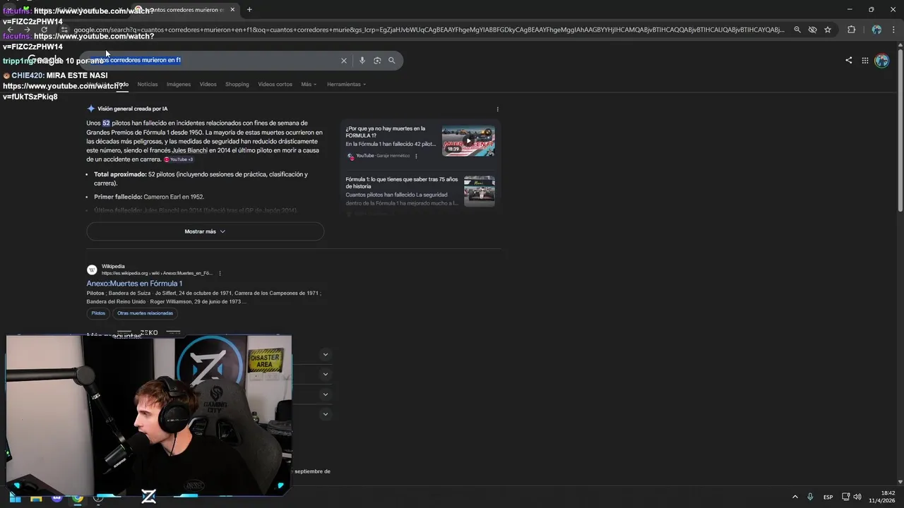Image resolution: width=904 pixels, height=508 pixels.
Task: Click the Wikipedia favicon of the result
Action: (x=92, y=270)
